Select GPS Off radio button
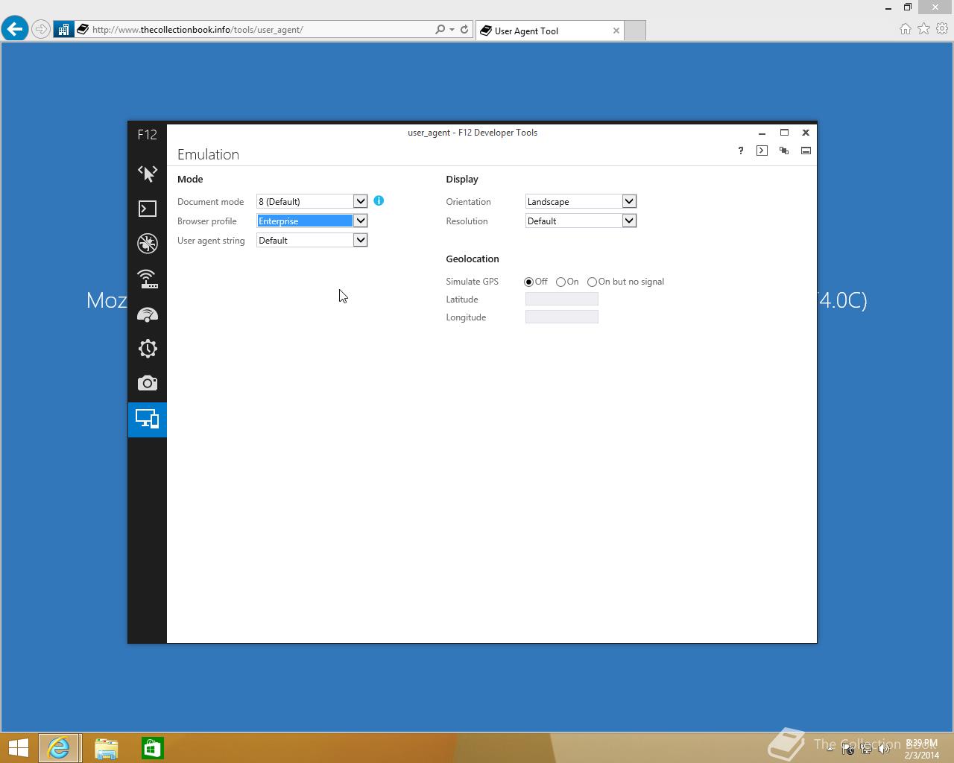This screenshot has width=954, height=763. coord(528,282)
